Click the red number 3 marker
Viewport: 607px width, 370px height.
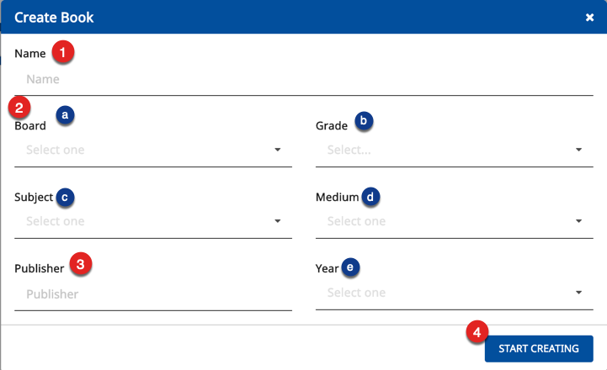click(80, 265)
